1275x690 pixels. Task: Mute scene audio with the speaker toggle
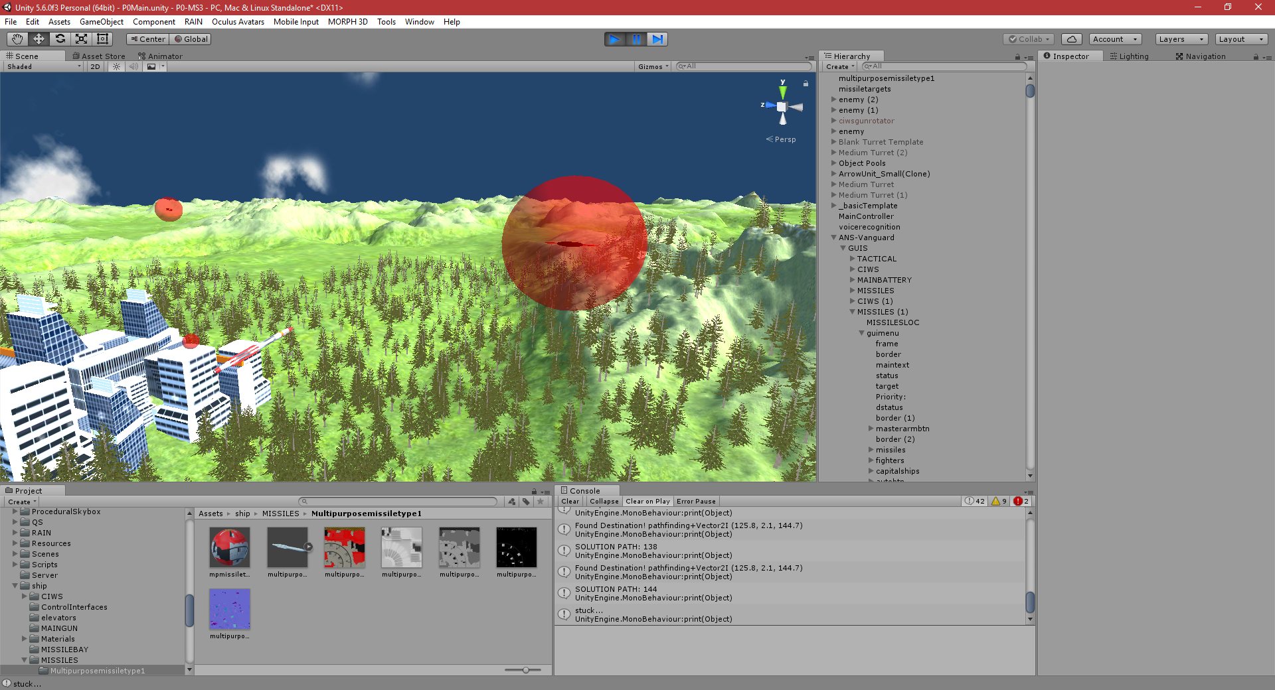pos(133,66)
